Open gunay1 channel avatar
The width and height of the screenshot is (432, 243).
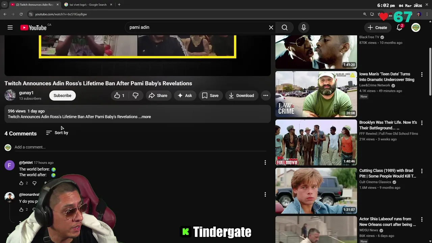click(x=10, y=95)
